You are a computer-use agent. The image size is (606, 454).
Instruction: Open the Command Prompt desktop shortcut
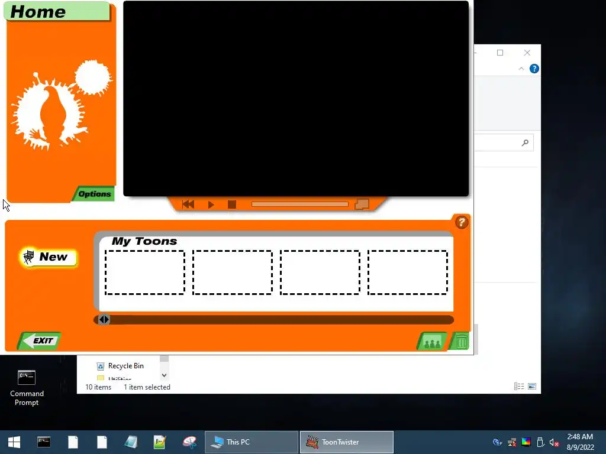[27, 388]
